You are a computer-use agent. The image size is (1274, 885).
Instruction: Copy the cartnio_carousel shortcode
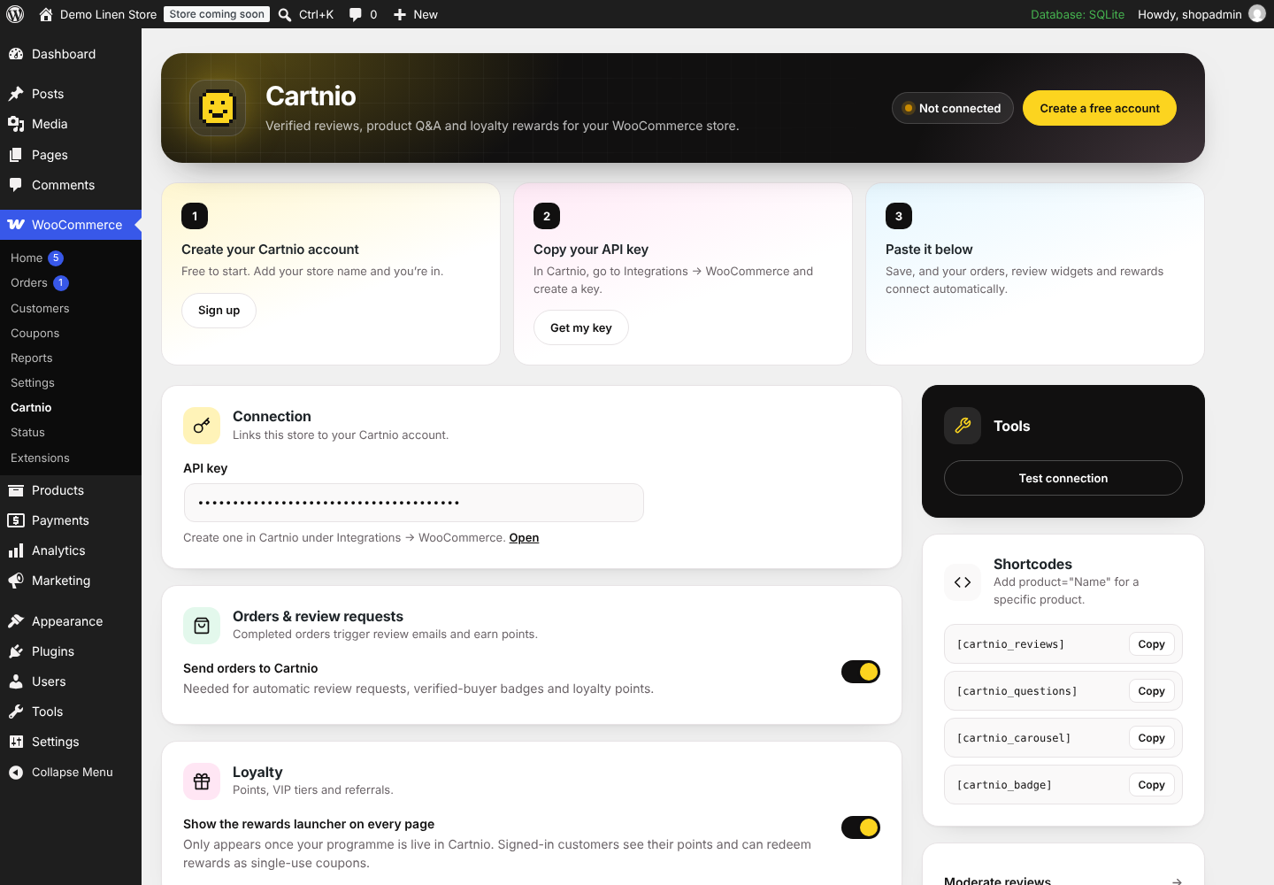coord(1151,738)
